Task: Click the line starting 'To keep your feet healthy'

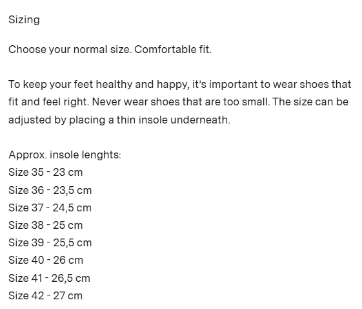Action: (179, 85)
